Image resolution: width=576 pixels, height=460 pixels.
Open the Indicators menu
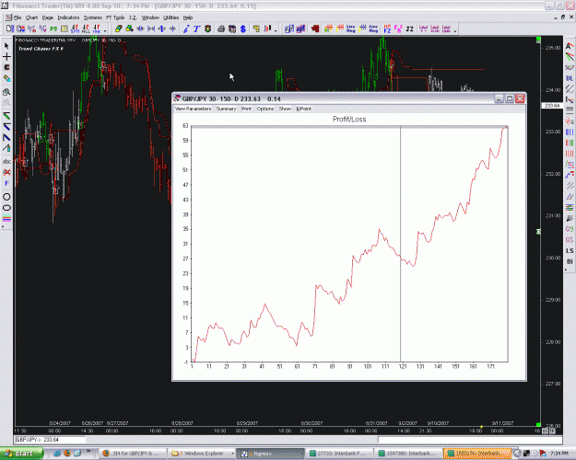tap(68, 17)
